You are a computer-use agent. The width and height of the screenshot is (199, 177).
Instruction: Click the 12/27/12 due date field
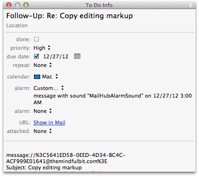[56, 56]
